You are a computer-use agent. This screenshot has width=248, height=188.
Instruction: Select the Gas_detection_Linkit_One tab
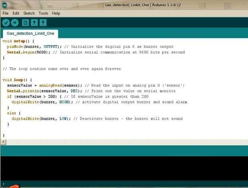[30, 34]
